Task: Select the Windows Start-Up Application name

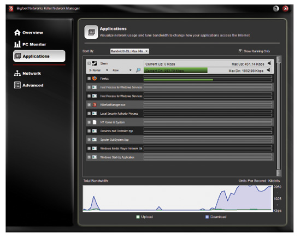Action: pyautogui.click(x=117, y=157)
